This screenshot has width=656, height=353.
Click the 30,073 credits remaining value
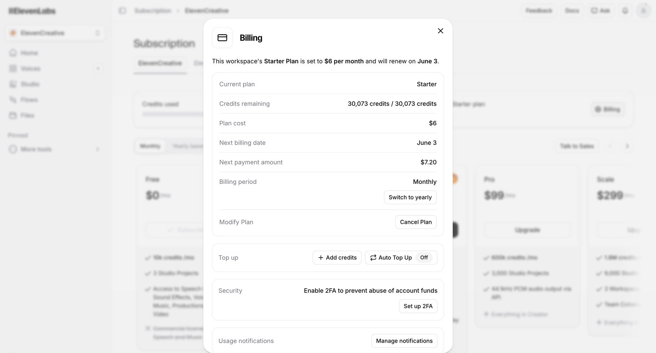[x=392, y=104]
